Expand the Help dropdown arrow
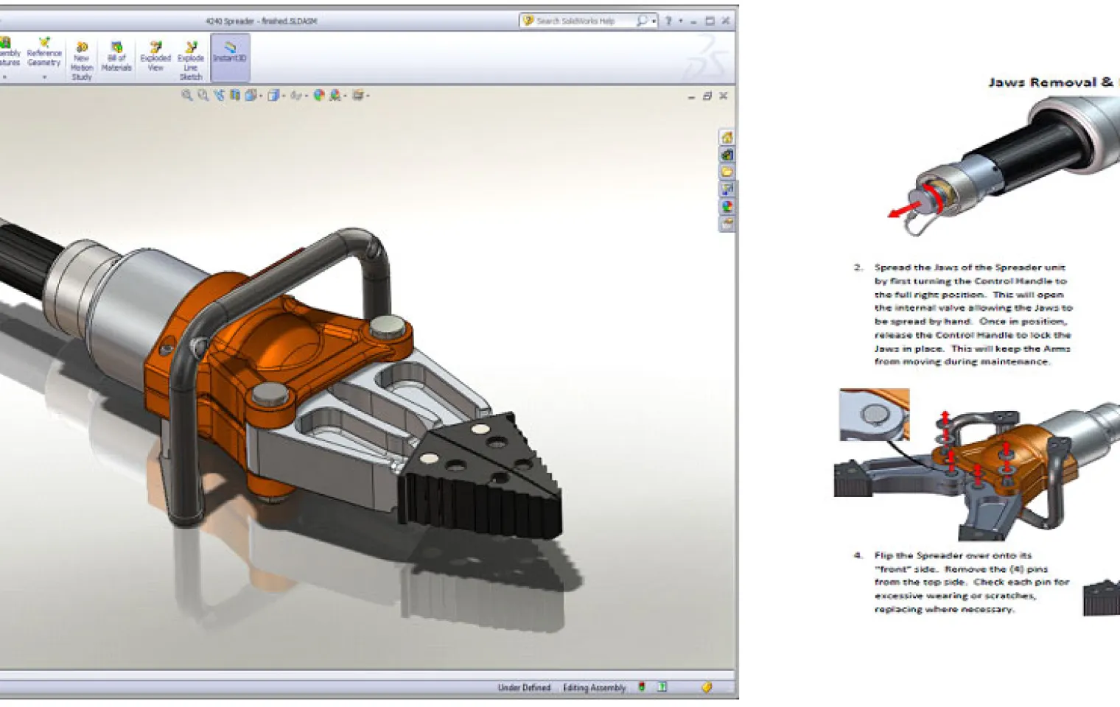1120x707 pixels. (680, 21)
